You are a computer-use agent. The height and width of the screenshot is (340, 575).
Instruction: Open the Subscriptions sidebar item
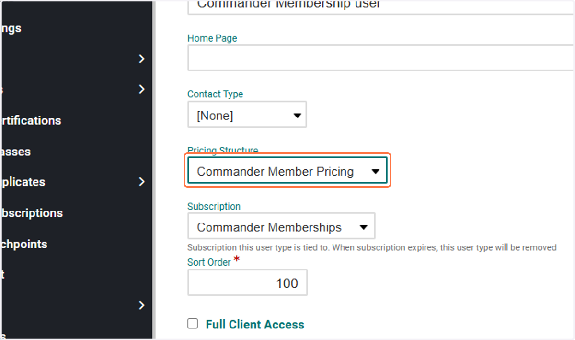(x=31, y=213)
